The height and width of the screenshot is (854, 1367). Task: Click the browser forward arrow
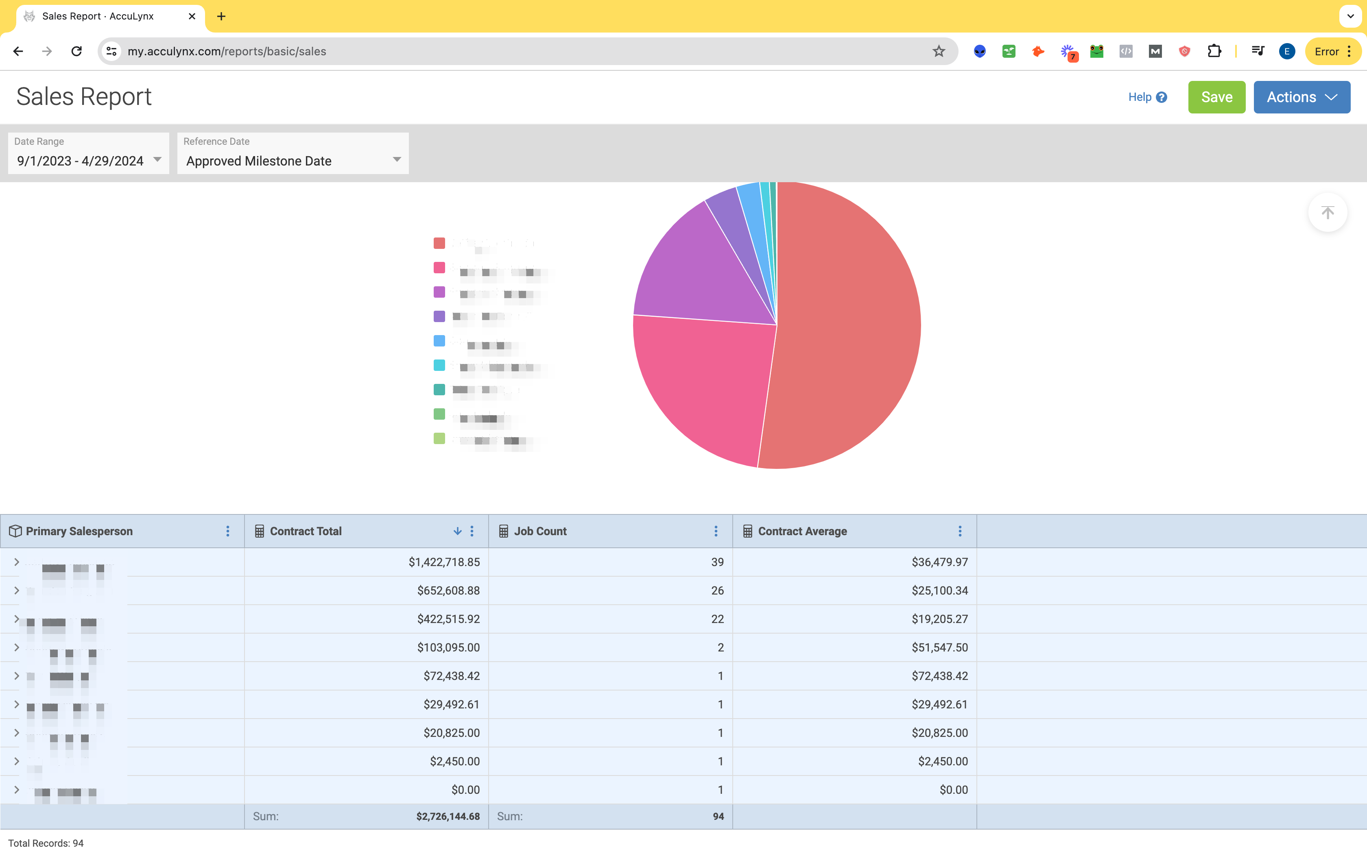(48, 51)
